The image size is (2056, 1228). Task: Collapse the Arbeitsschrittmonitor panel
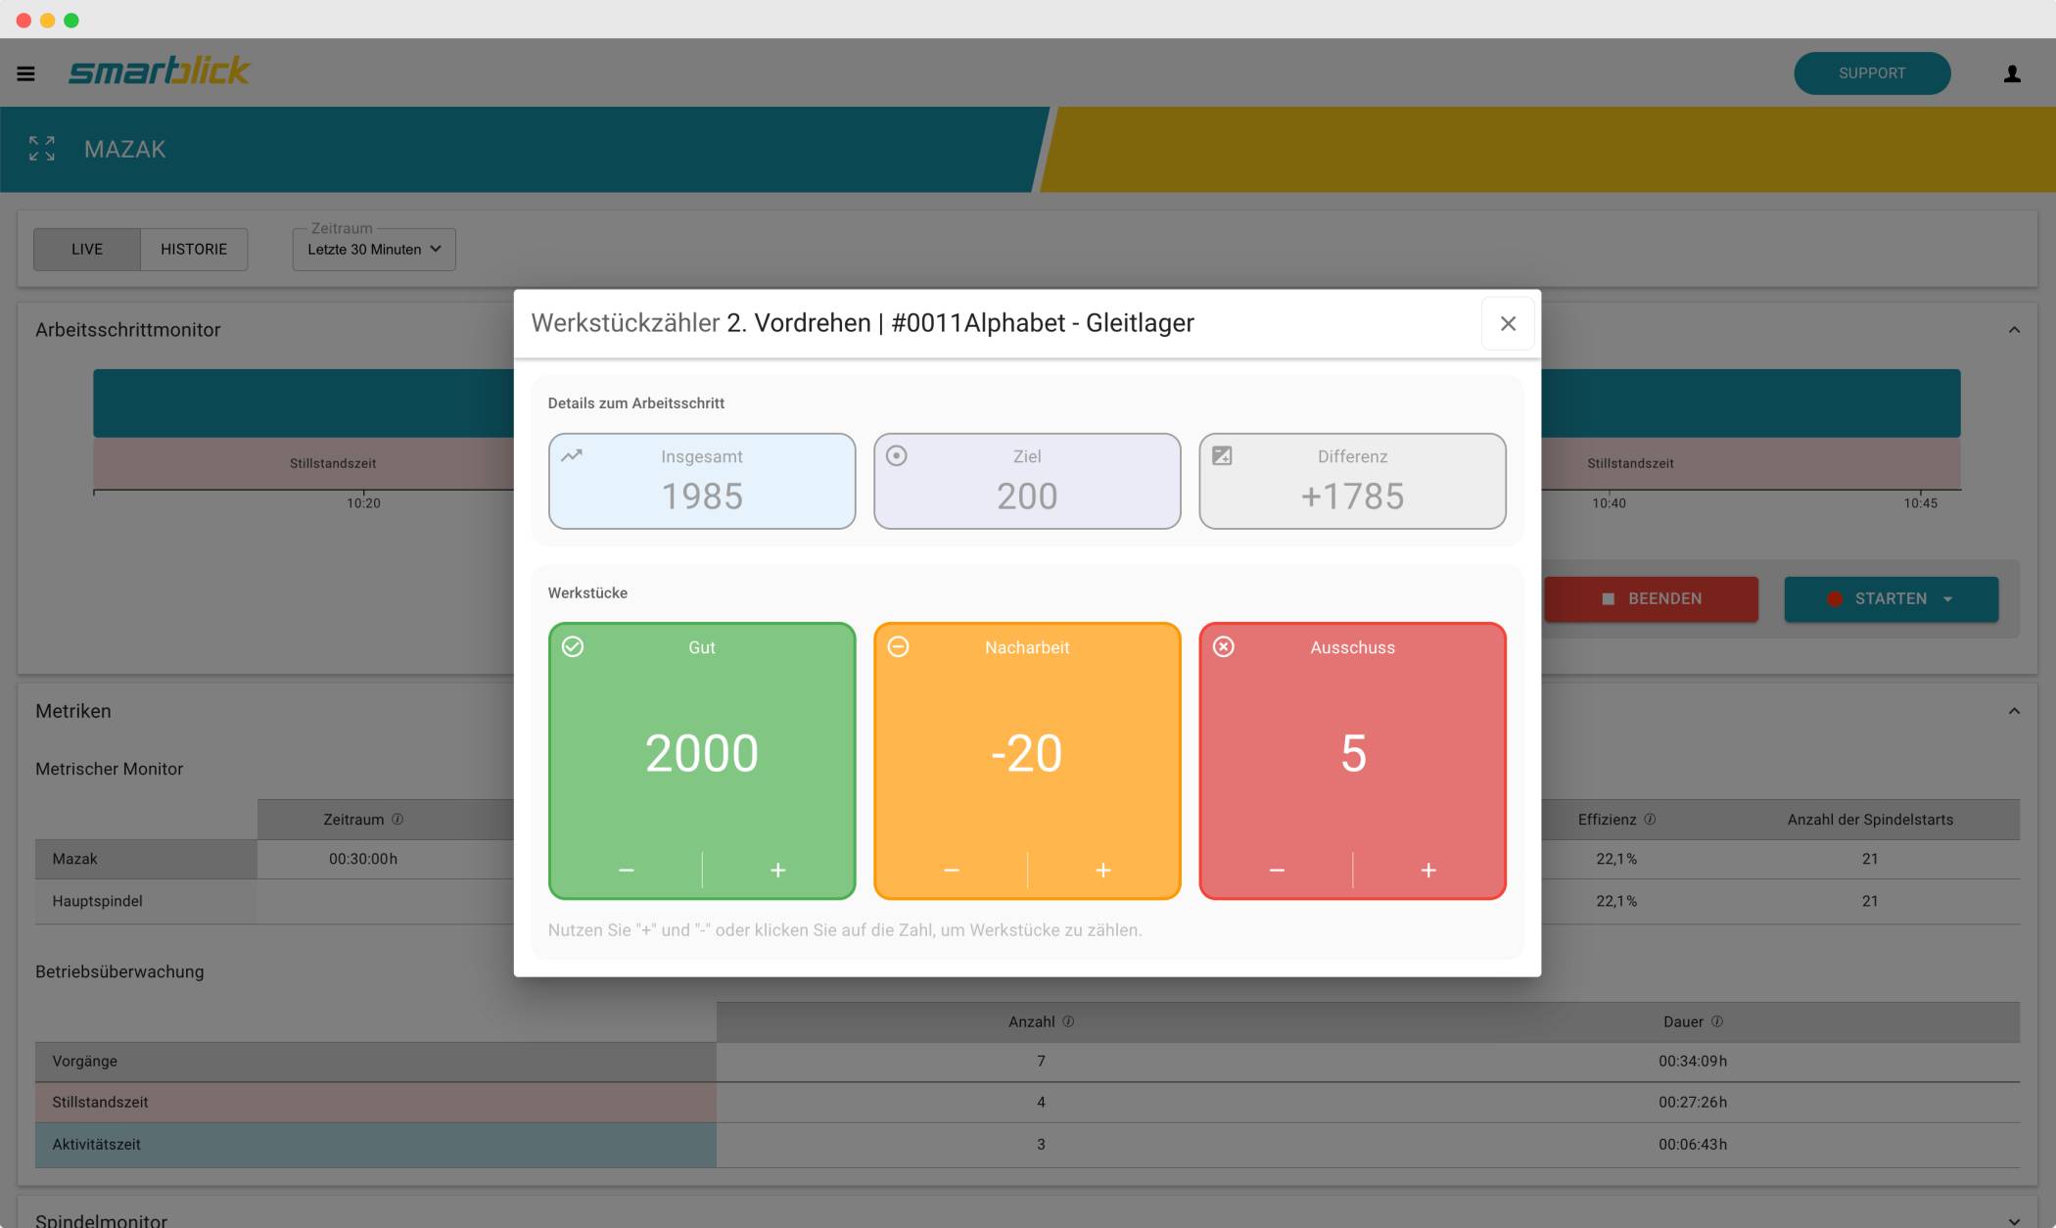tap(2014, 330)
